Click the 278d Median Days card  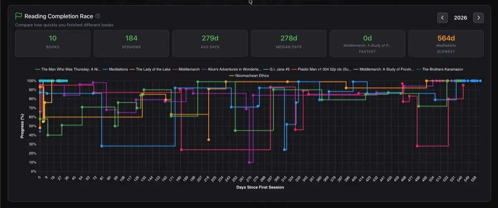(x=288, y=44)
